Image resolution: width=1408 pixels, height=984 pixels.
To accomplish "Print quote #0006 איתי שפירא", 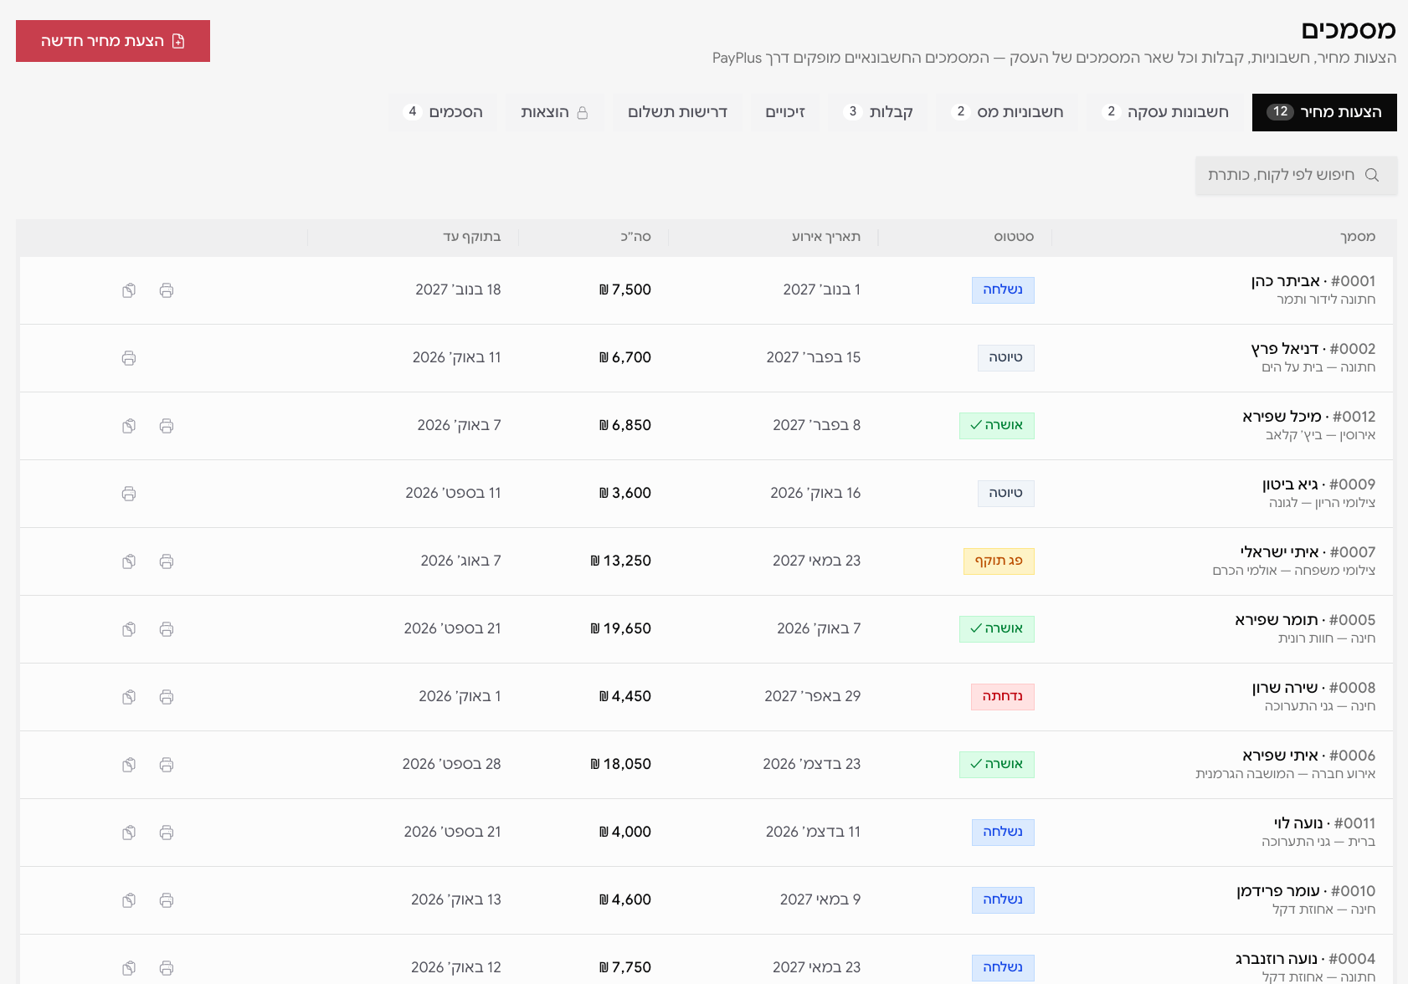I will click(x=167, y=765).
